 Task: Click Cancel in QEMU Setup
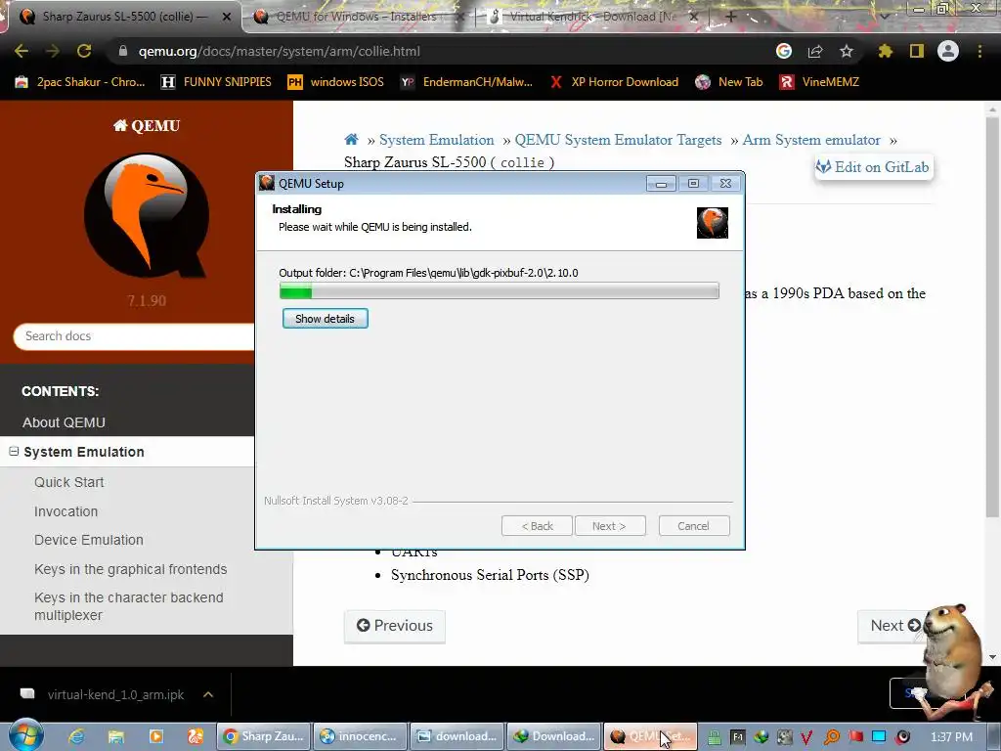(694, 526)
